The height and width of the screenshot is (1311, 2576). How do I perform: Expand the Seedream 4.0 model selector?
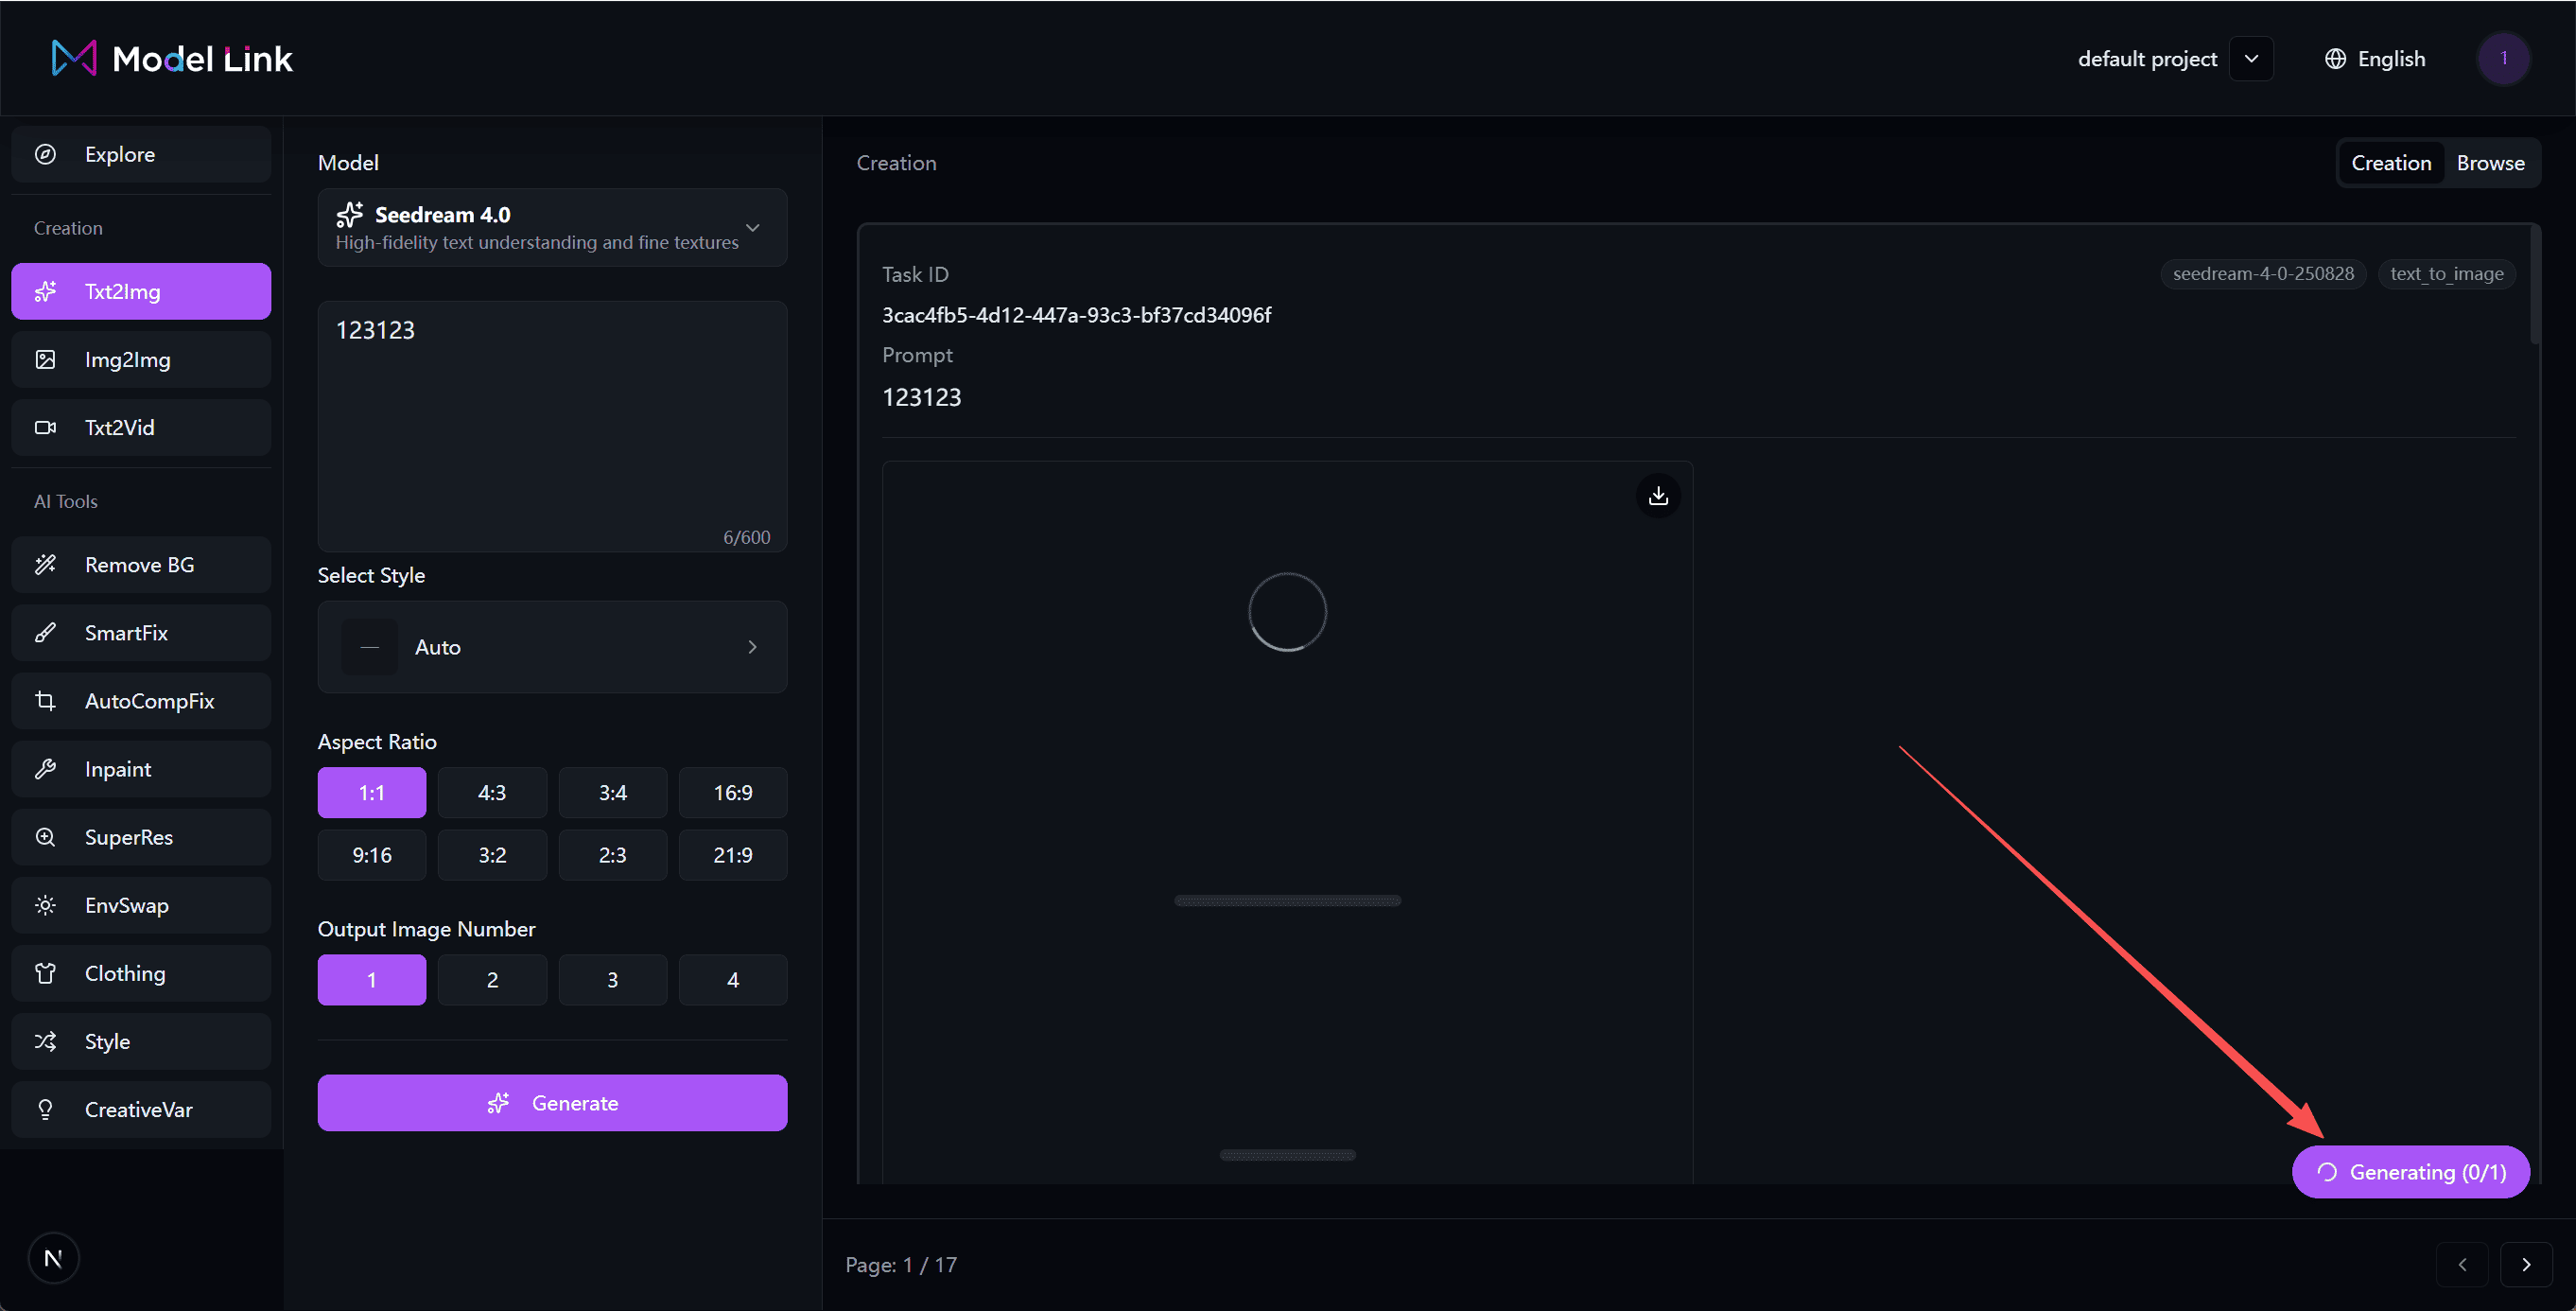click(x=551, y=227)
